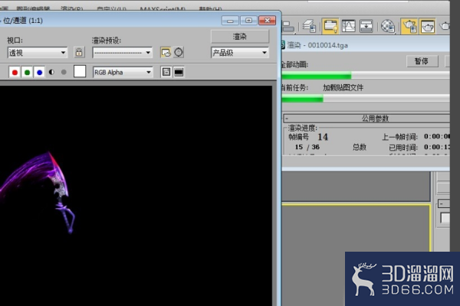This screenshot has height=306, width=460.
Task: Toggle the half-black alpha channel display
Action: 51,72
